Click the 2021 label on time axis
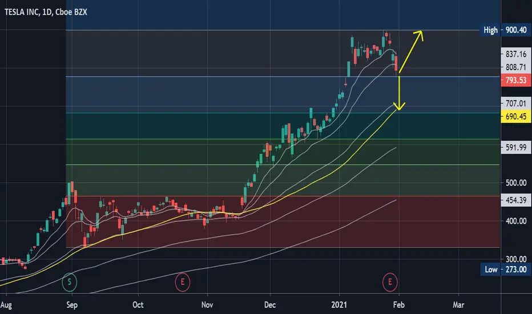This screenshot has width=532, height=314. [339, 305]
